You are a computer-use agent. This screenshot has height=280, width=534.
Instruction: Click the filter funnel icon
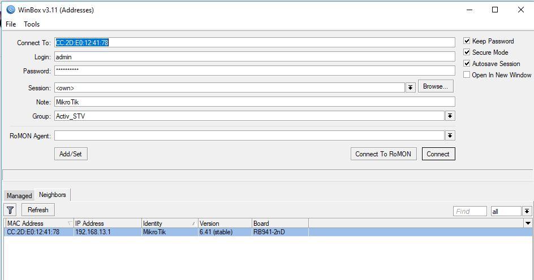tap(10, 210)
